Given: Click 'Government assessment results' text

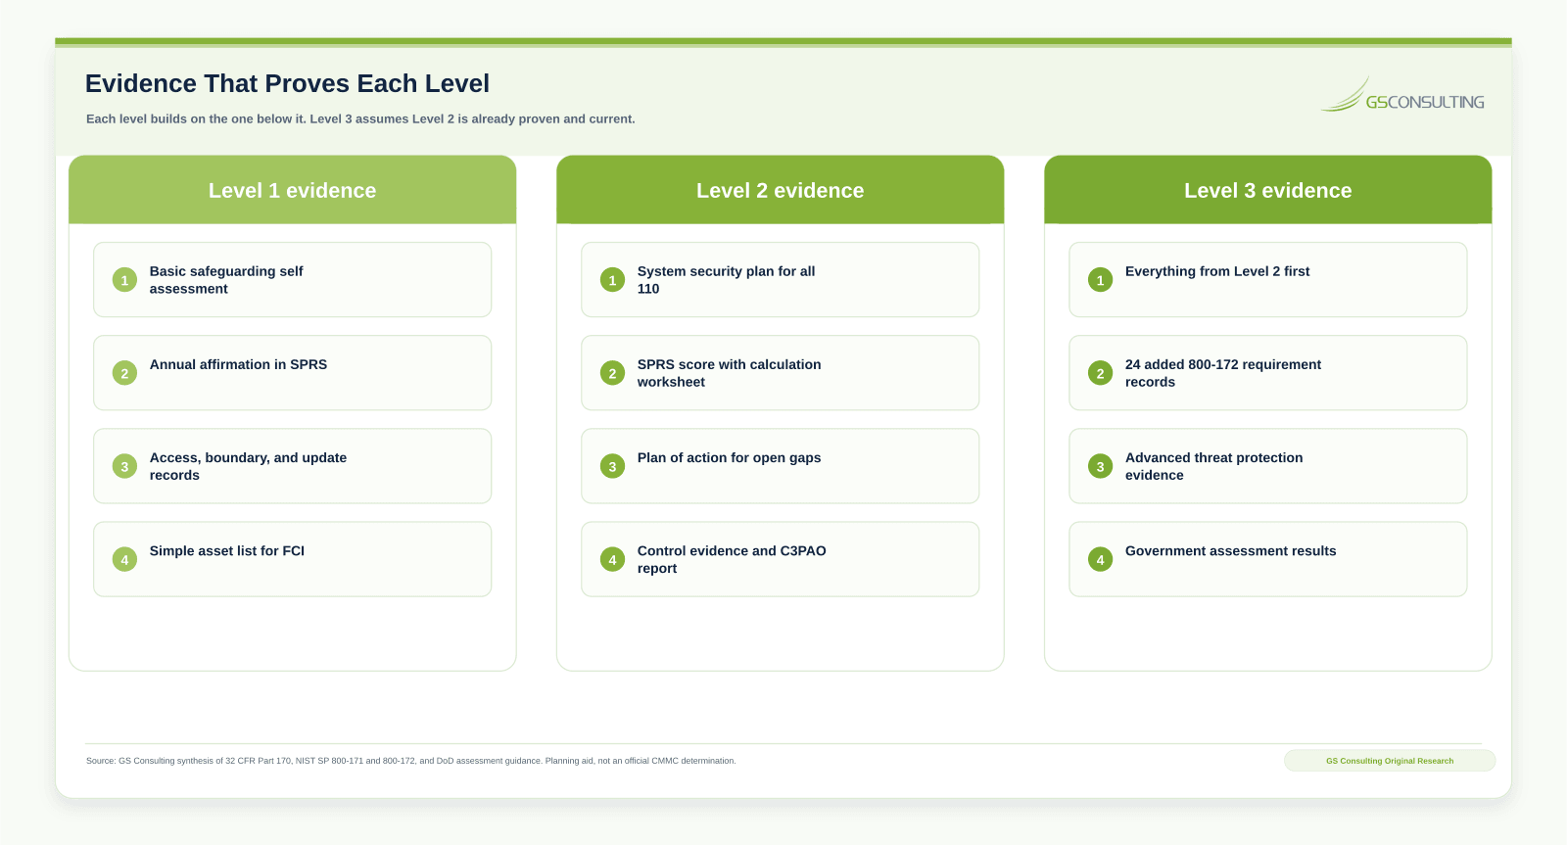Looking at the screenshot, I should 1230,551.
